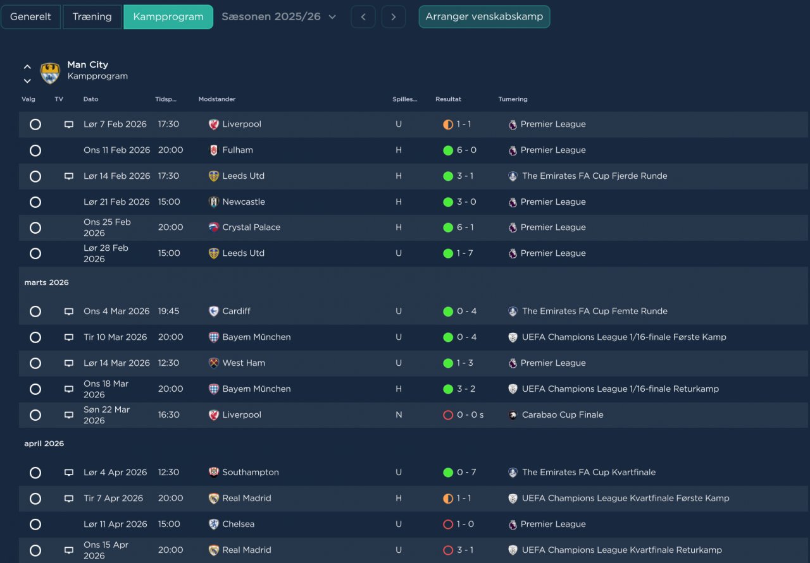This screenshot has height=563, width=810.
Task: Sort by the Dato column header
Action: [x=91, y=99]
